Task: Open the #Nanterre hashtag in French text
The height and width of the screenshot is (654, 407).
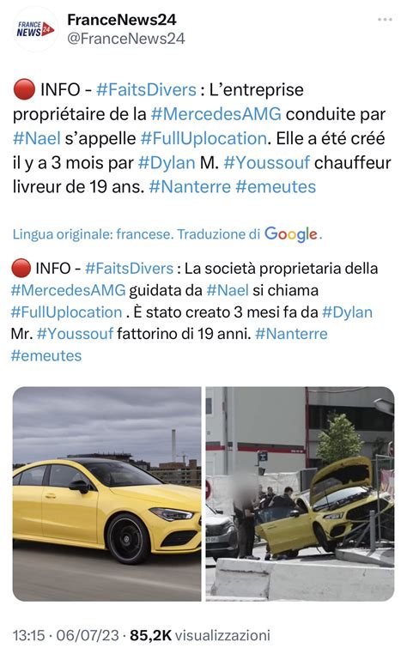Action: [x=190, y=187]
